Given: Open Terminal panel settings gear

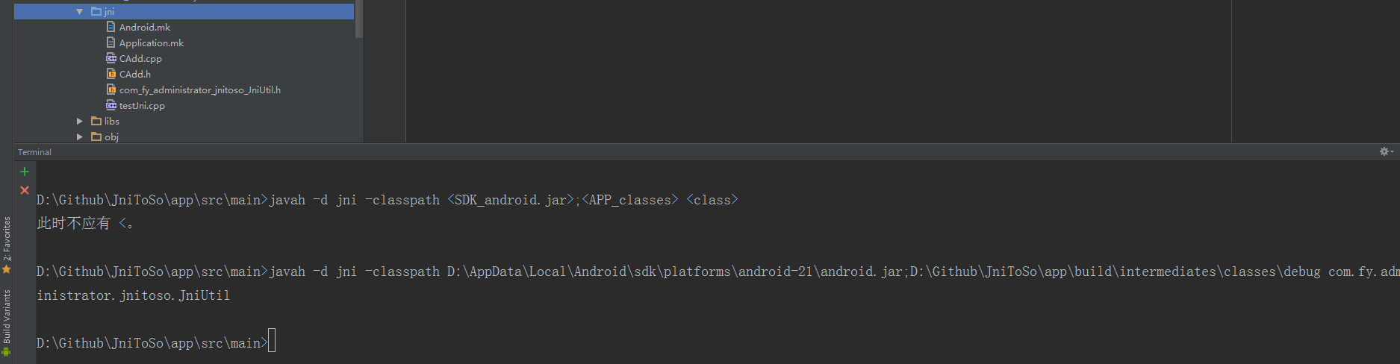Looking at the screenshot, I should tap(1386, 151).
